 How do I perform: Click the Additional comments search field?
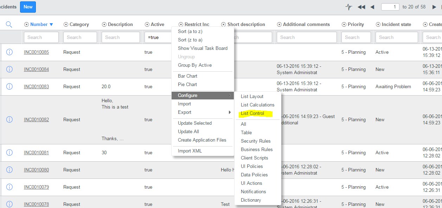pos(307,37)
